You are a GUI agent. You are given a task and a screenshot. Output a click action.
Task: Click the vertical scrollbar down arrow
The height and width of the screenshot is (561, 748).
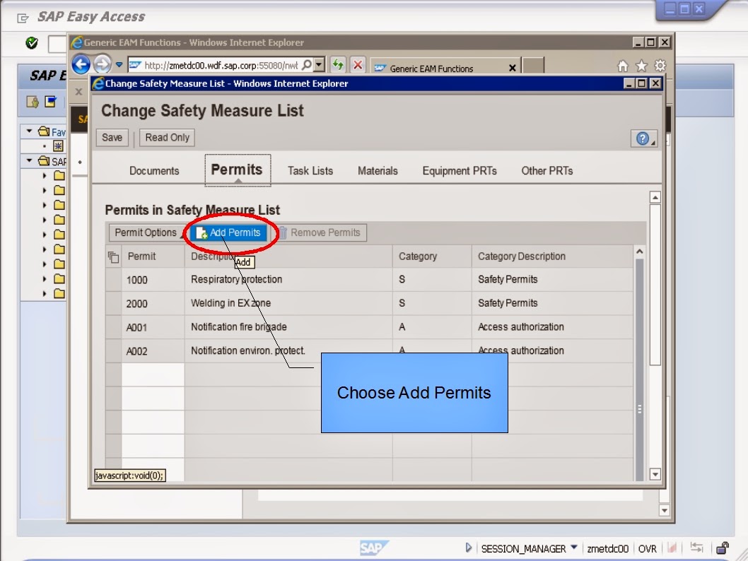[653, 474]
